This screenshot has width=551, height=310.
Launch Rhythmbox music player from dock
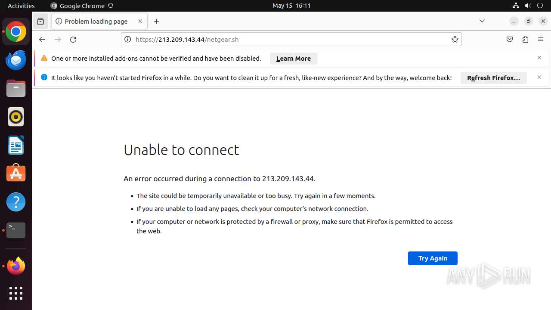tap(16, 117)
